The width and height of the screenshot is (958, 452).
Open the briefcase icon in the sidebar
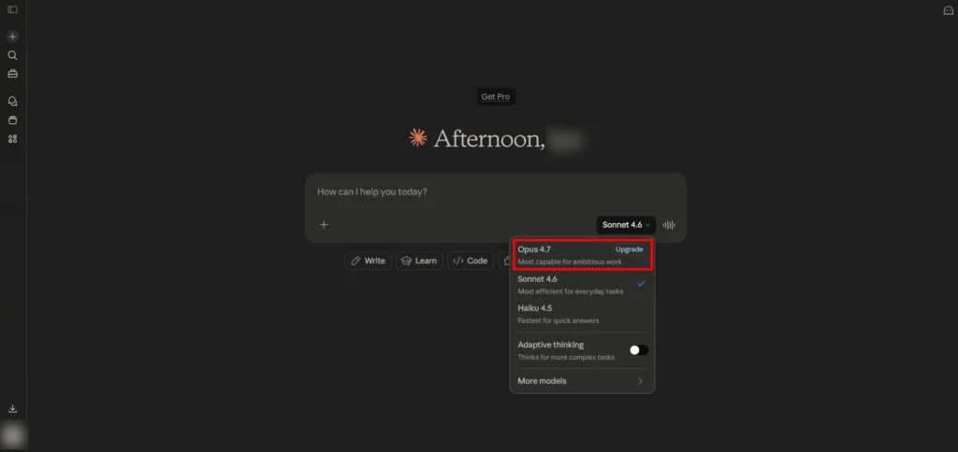point(12,74)
